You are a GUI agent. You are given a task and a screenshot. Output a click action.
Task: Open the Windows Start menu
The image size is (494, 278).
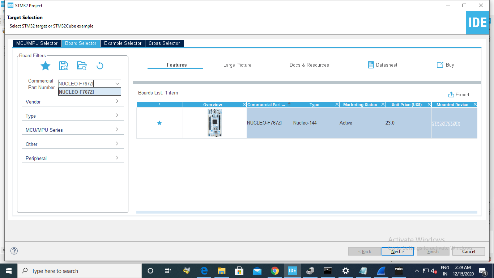pyautogui.click(x=8, y=271)
